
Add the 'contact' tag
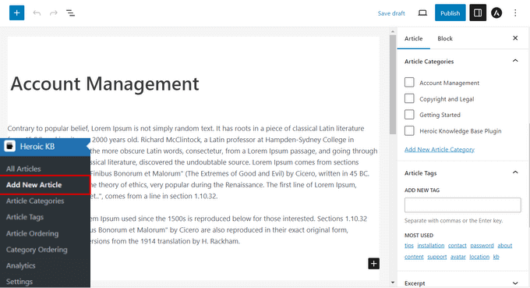pos(458,245)
